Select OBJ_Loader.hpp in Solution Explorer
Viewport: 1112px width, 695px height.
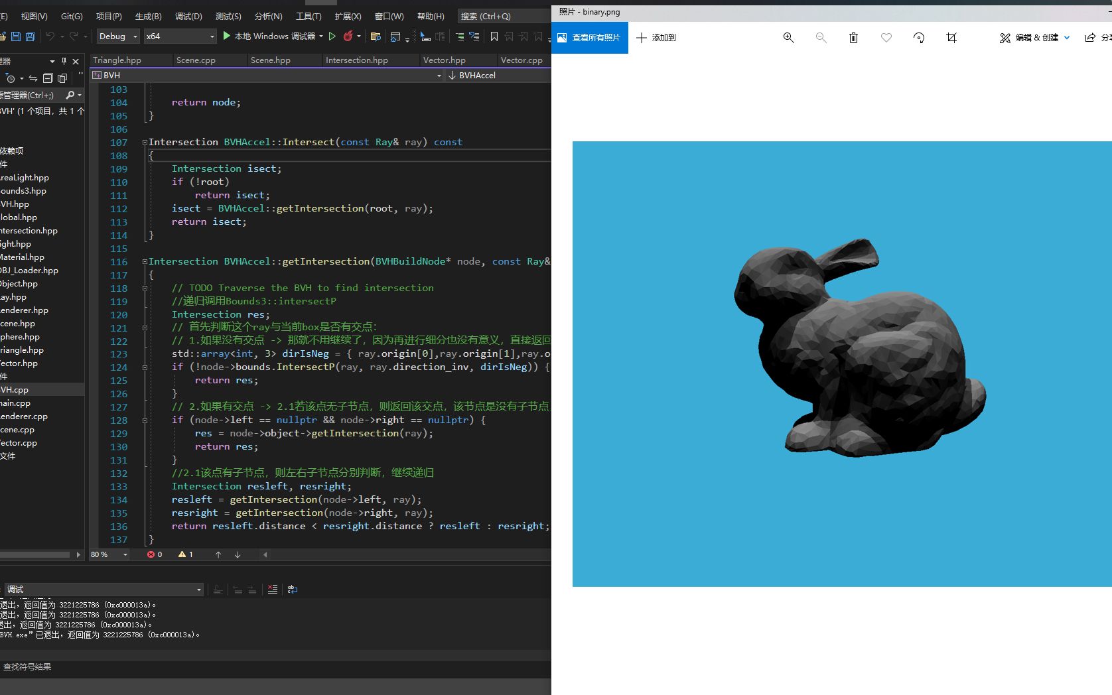[29, 271]
